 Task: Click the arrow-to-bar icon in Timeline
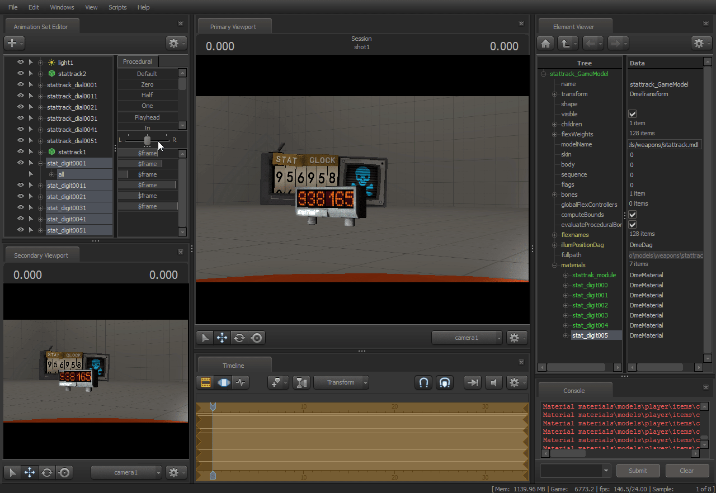[x=473, y=382]
